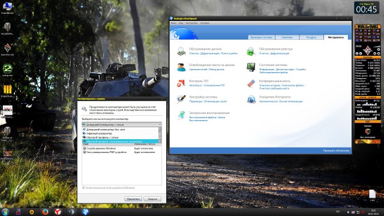Screen dimensions: 384x216
Task: Click the service info link below list
Action: pyautogui.click(x=110, y=188)
